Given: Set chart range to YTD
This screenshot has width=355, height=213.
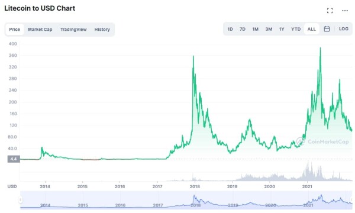Looking at the screenshot, I should click(x=296, y=29).
